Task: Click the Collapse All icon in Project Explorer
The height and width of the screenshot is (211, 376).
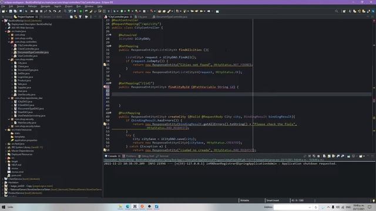Action: [72, 17]
